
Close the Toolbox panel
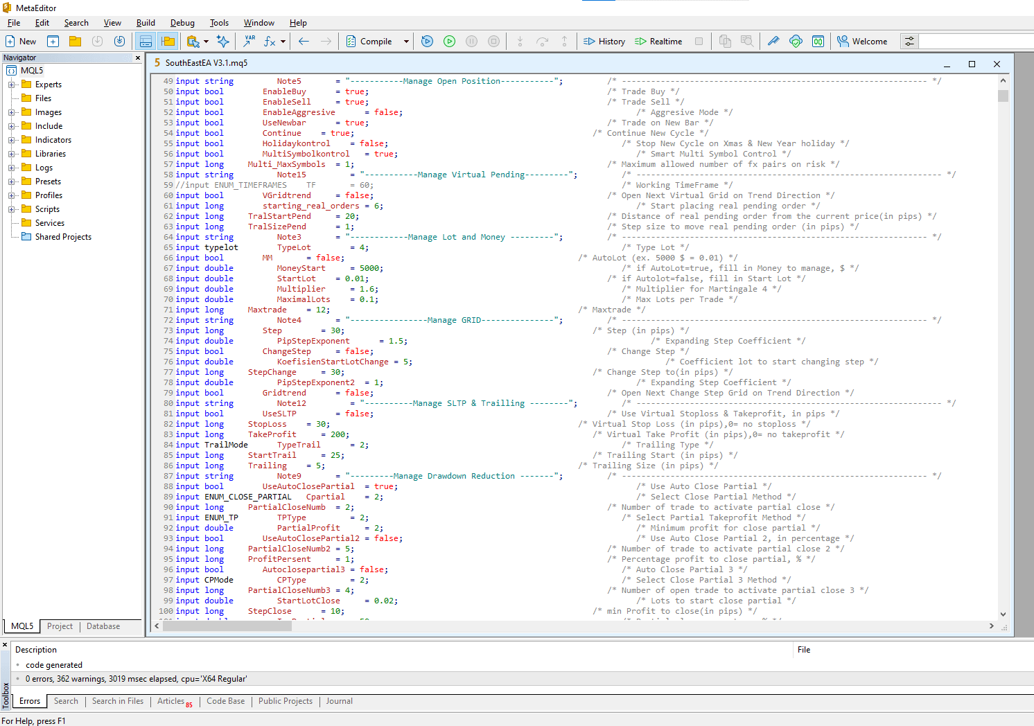tap(5, 645)
